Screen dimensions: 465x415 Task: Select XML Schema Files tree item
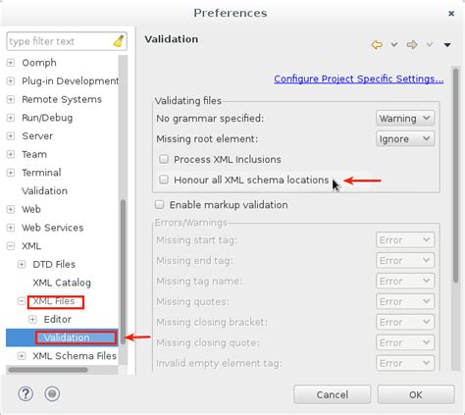75,356
